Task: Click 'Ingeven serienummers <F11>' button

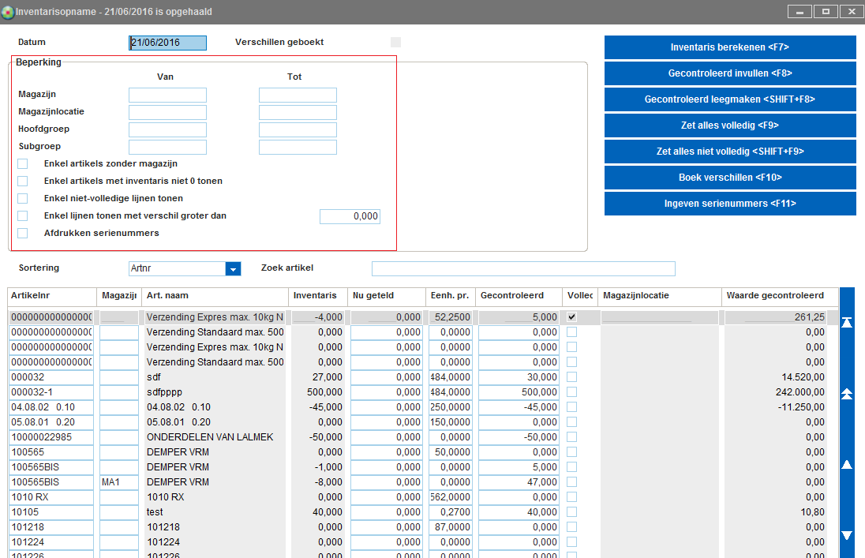Action: click(730, 204)
